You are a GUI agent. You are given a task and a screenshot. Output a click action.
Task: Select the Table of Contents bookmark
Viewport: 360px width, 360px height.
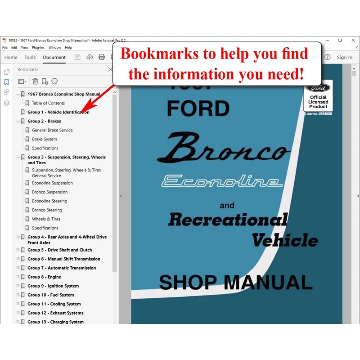(48, 103)
